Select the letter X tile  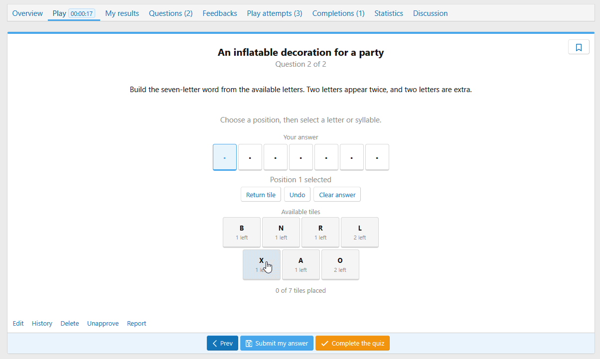click(x=262, y=264)
